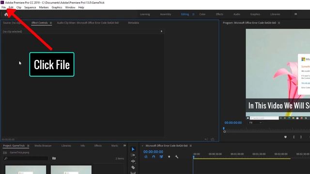Viewport: 310px width, 174px height.
Task: Open timeline display settings wrench
Action: tap(176, 157)
